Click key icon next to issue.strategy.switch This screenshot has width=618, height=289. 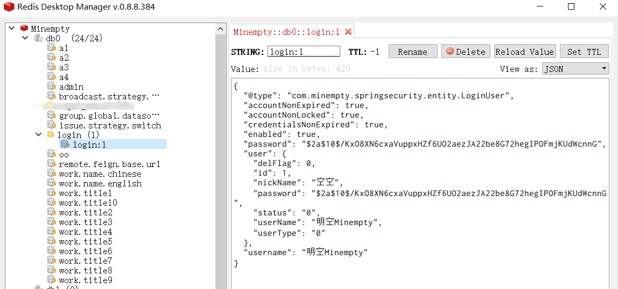[52, 125]
